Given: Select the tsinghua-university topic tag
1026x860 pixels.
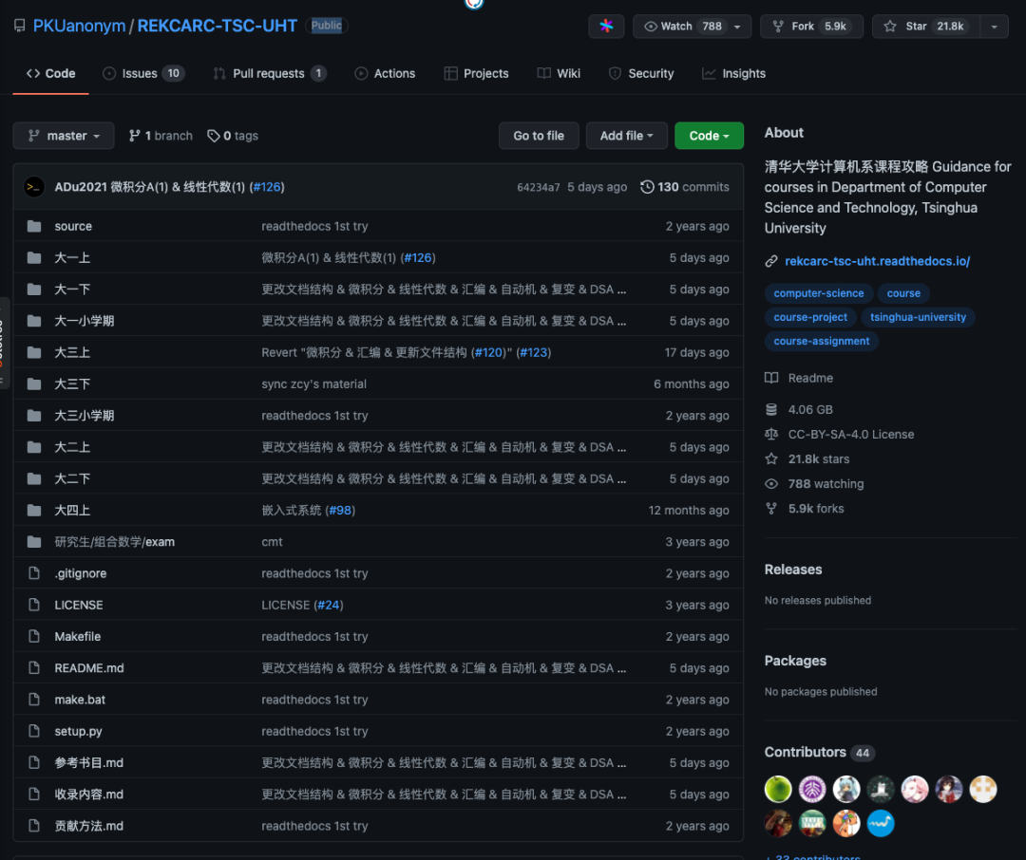Looking at the screenshot, I should pos(918,317).
